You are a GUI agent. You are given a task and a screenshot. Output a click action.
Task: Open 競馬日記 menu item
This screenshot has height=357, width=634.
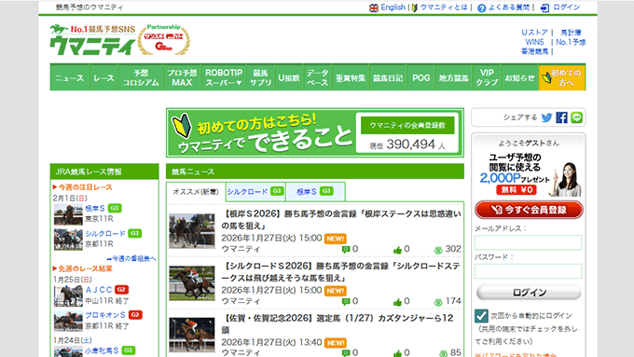point(388,77)
